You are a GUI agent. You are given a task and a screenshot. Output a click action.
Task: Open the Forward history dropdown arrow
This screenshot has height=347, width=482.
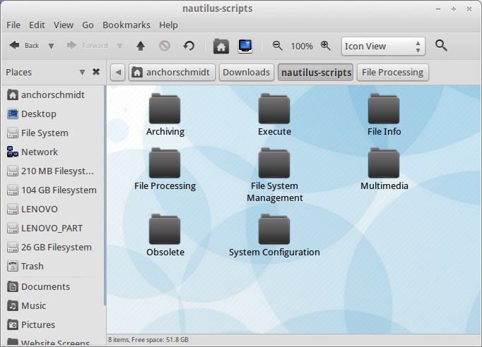click(x=119, y=47)
